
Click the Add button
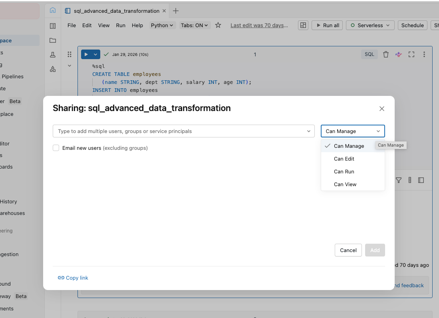[375, 250]
